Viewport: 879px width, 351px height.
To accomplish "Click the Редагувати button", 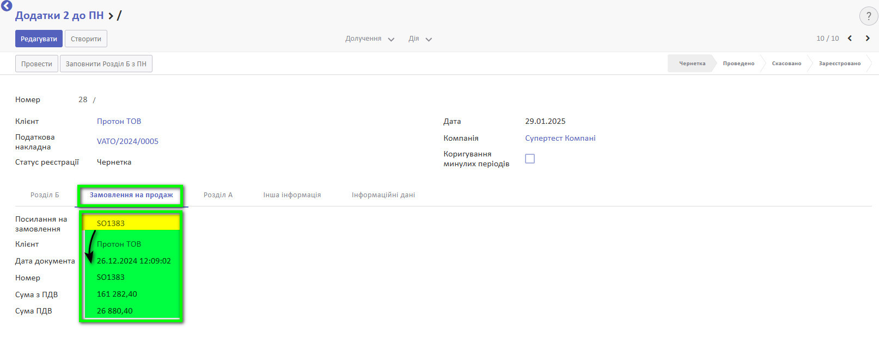I will coord(39,39).
